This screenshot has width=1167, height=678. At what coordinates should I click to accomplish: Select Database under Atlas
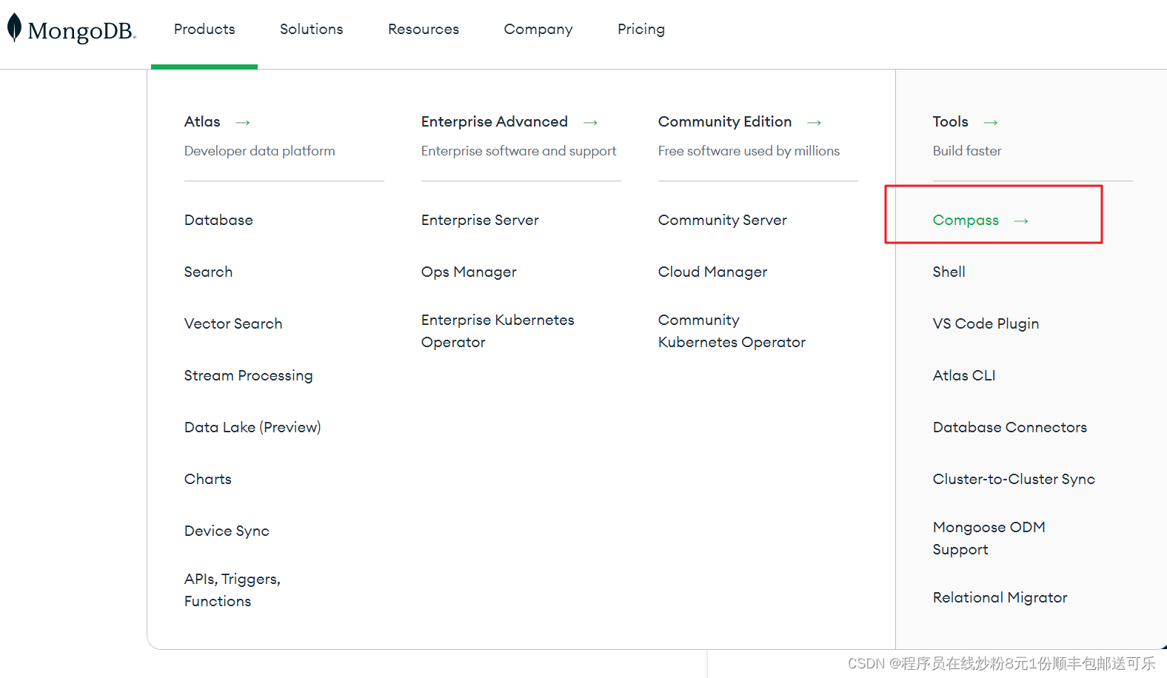pos(218,220)
